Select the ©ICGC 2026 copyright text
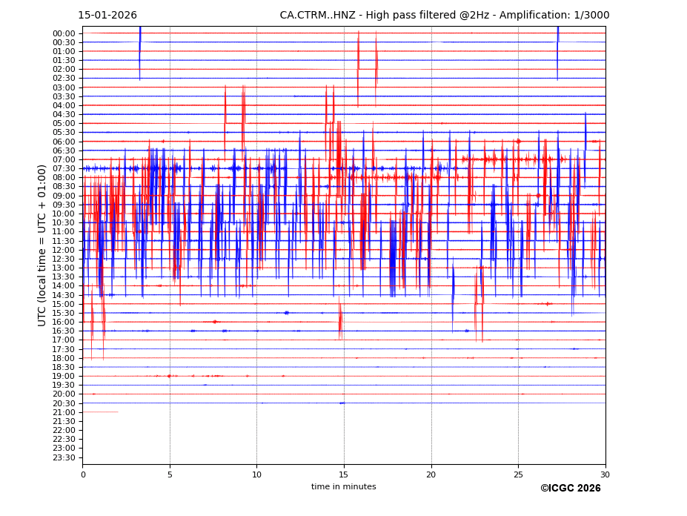The image size is (687, 516). [570, 489]
